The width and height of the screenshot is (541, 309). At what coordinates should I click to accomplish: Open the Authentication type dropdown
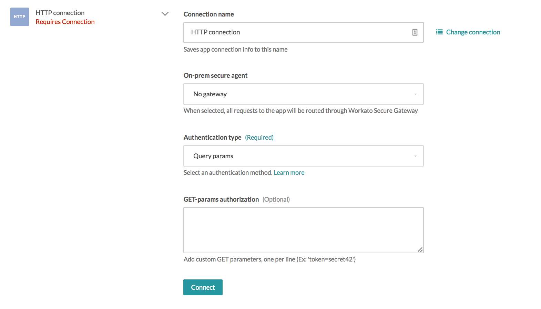point(303,156)
